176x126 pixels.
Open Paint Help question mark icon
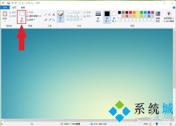tap(174, 8)
